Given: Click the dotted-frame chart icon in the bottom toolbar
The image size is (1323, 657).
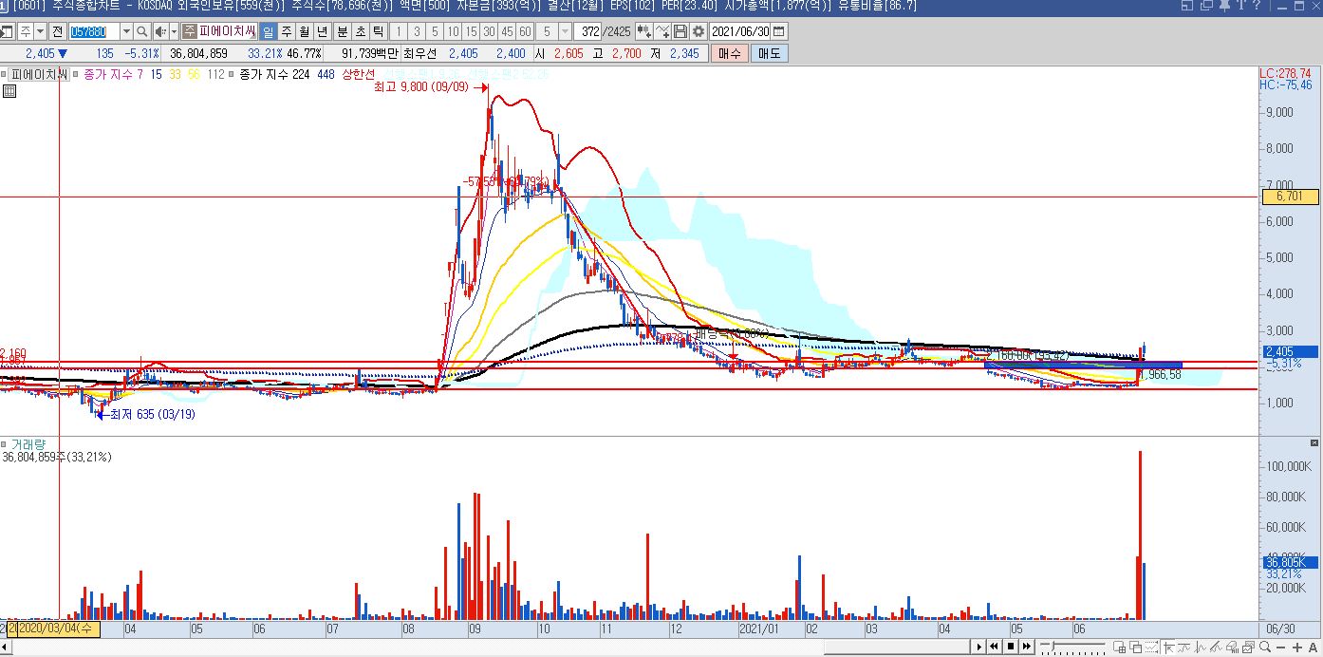Looking at the screenshot, I should (1152, 647).
